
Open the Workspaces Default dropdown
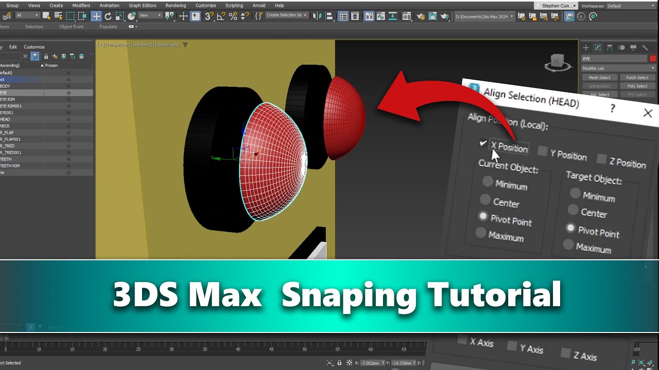click(x=632, y=6)
